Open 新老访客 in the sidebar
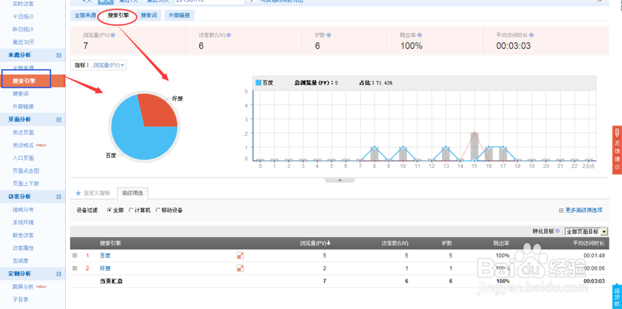Viewport: 622px width, 309px height. (23, 235)
